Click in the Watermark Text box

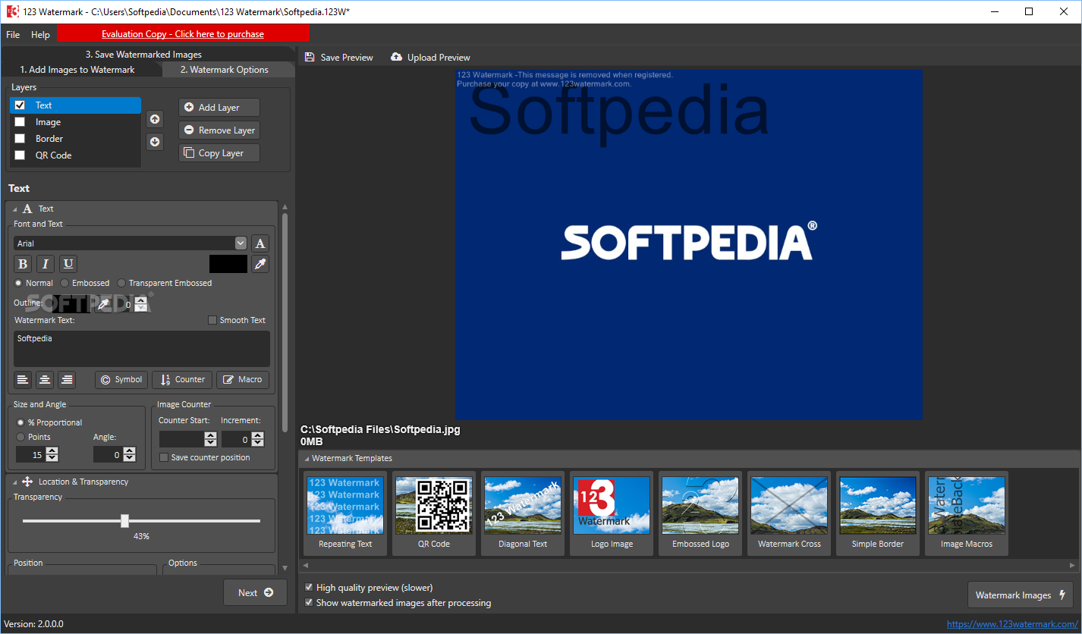[142, 349]
